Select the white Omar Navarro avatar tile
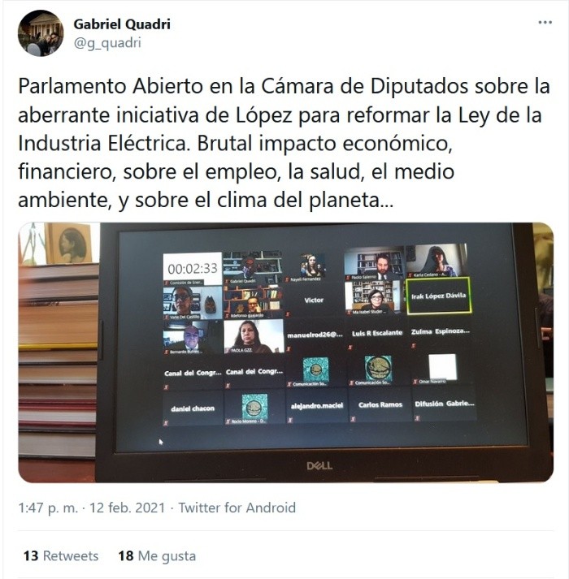The height and width of the screenshot is (579, 569). coord(442,368)
